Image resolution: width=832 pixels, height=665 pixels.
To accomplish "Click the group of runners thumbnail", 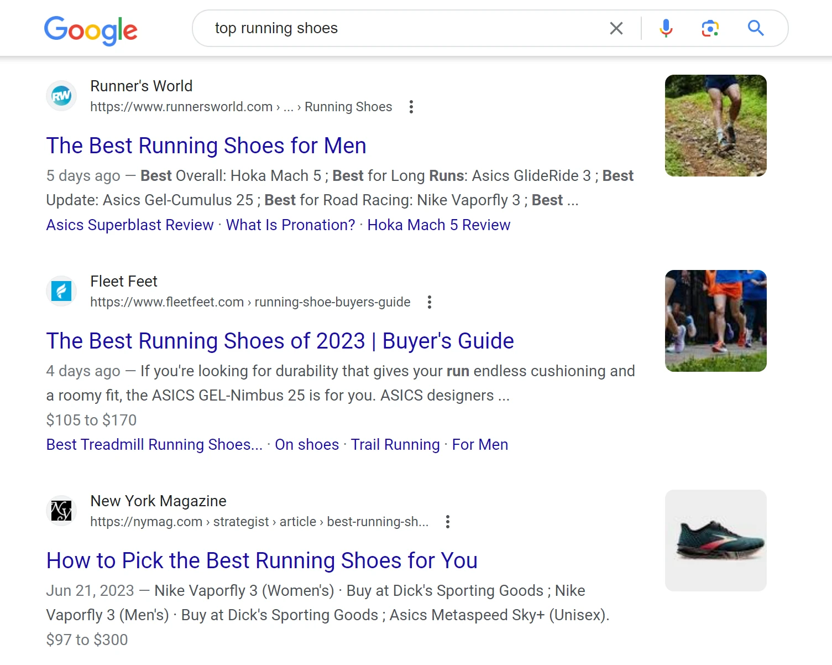I will coord(716,321).
